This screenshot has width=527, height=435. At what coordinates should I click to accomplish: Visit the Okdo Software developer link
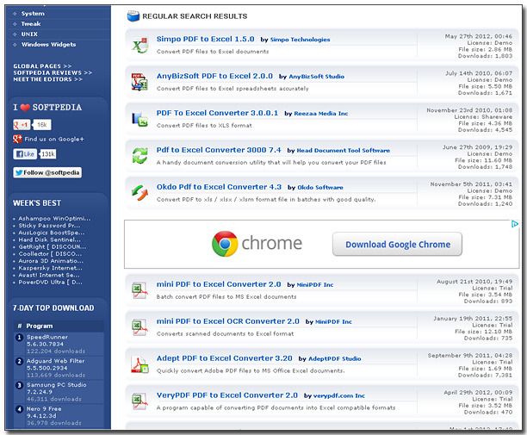320,188
